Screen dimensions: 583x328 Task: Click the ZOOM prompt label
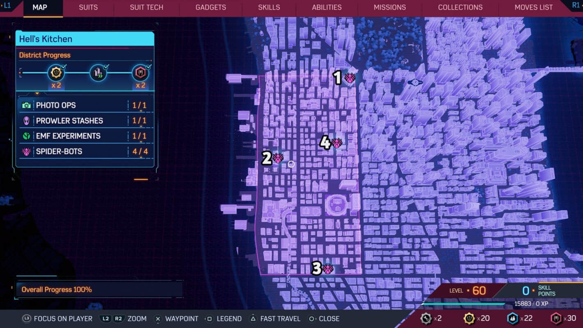(137, 319)
